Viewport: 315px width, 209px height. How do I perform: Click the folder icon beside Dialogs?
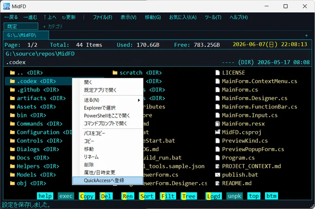[x=13, y=149]
